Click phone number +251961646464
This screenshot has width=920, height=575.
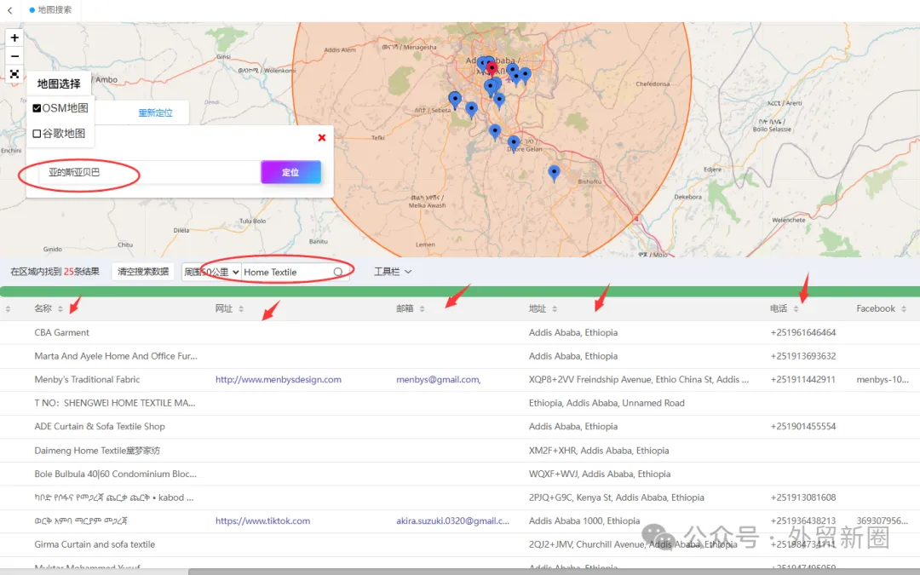click(803, 333)
